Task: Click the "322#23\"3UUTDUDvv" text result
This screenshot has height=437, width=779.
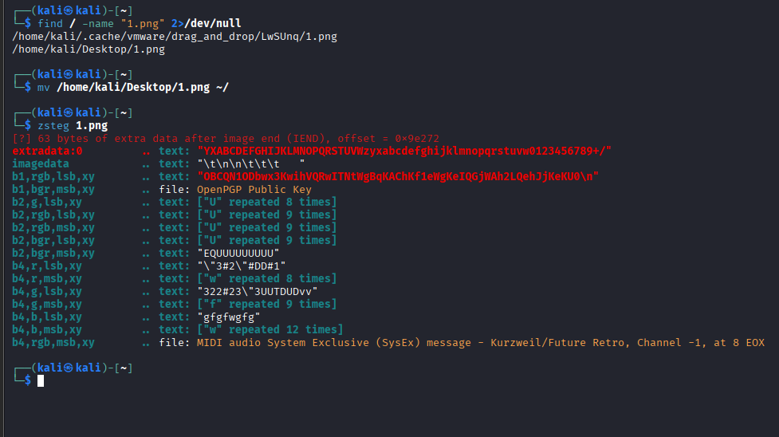Action: point(258,291)
